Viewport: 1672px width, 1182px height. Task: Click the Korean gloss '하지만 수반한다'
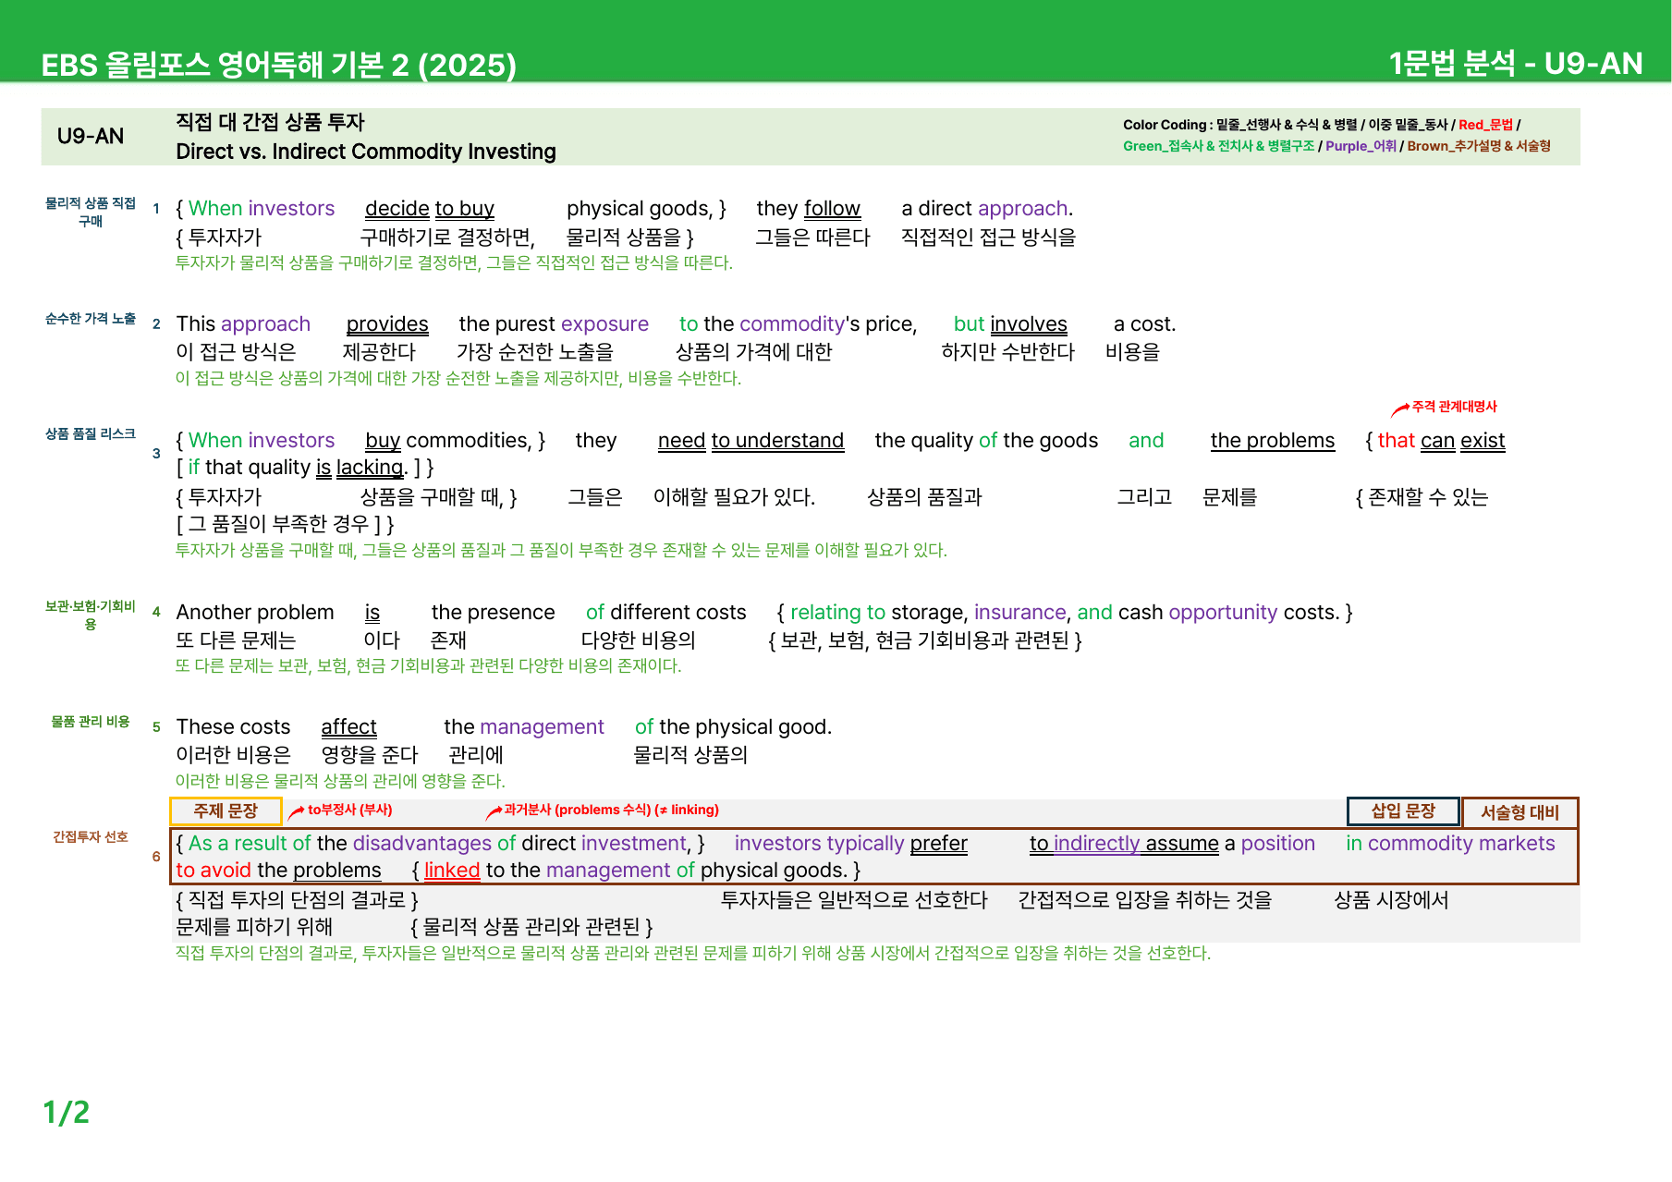tap(1007, 352)
